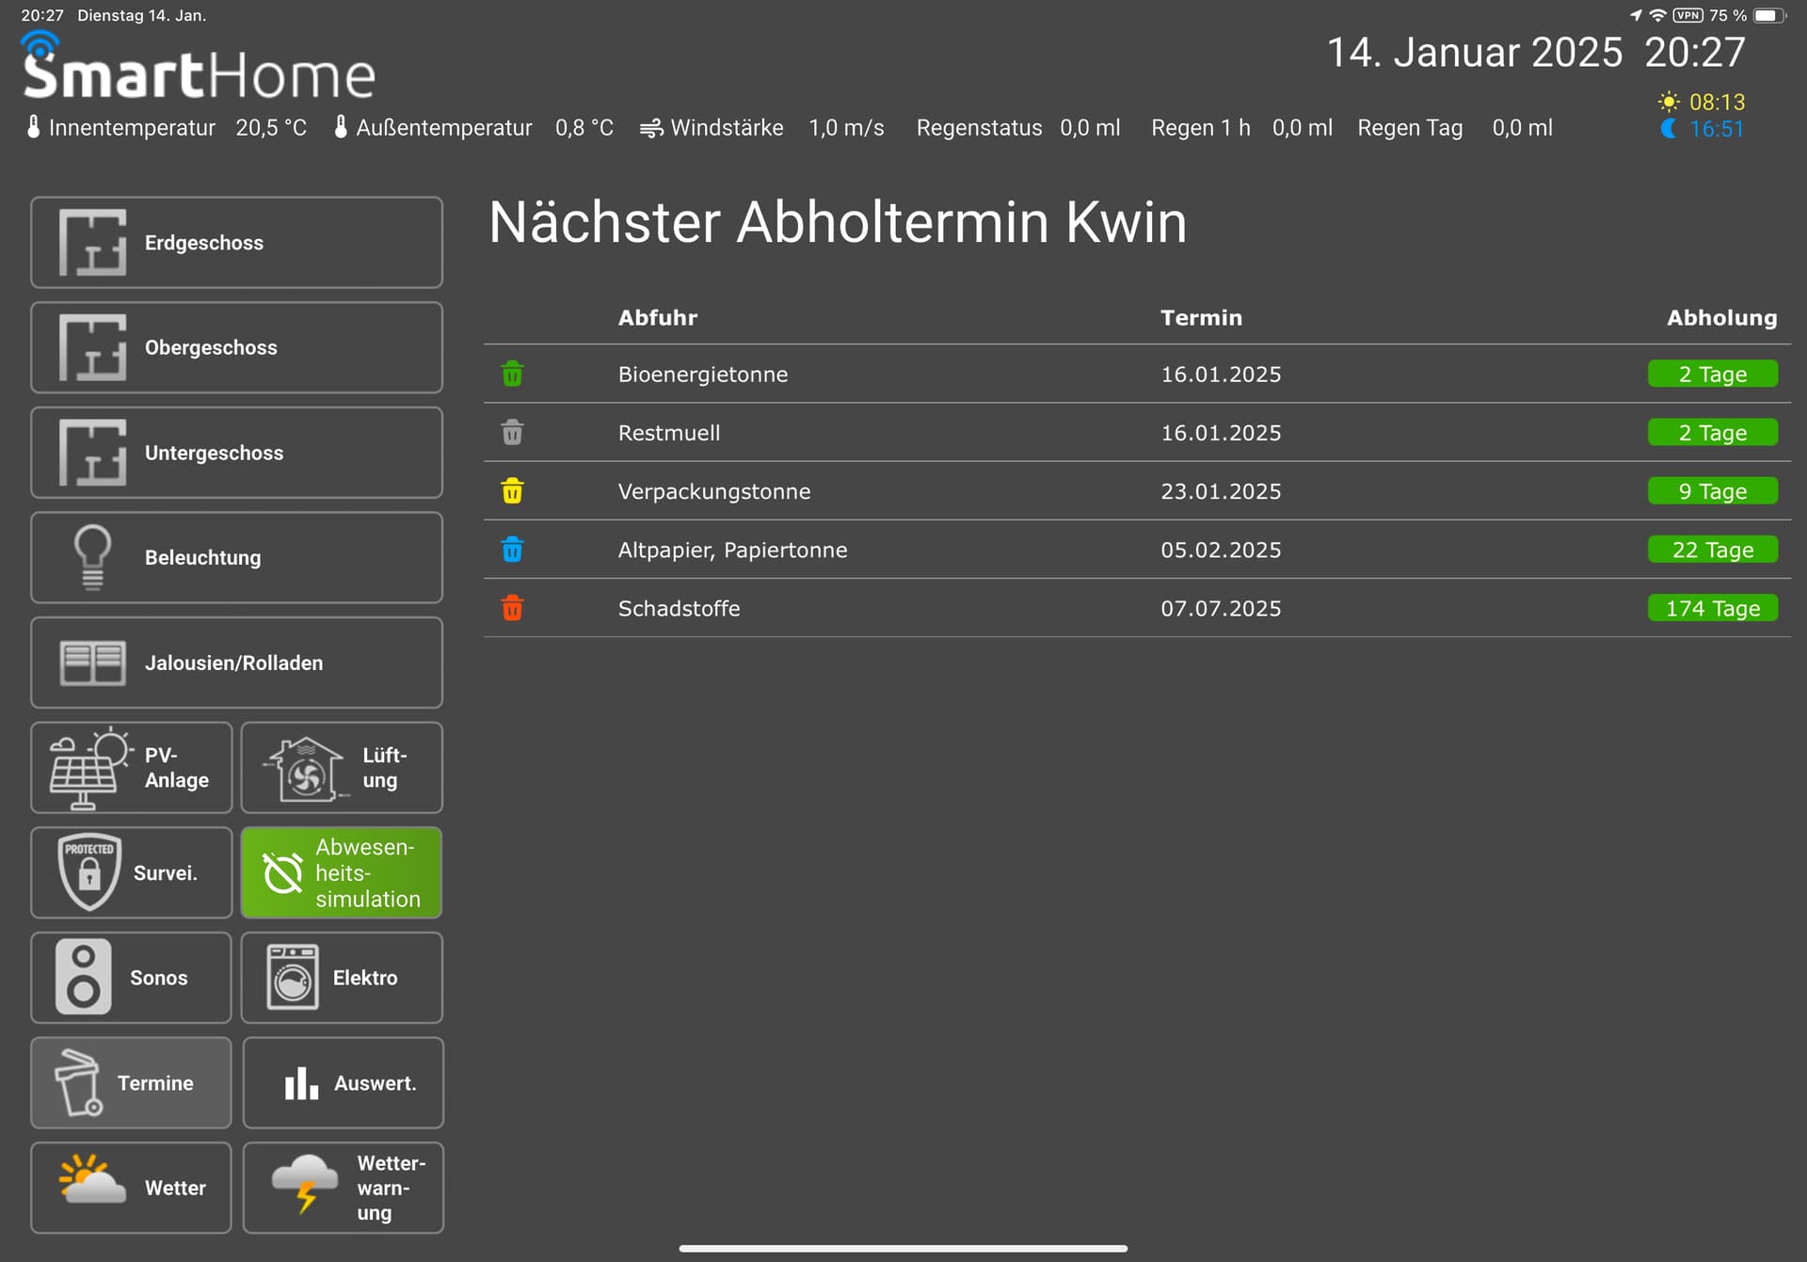Viewport: 1807px width, 1262px height.
Task: Open the Obergeschoss floor plan icon
Action: pyautogui.click(x=92, y=348)
